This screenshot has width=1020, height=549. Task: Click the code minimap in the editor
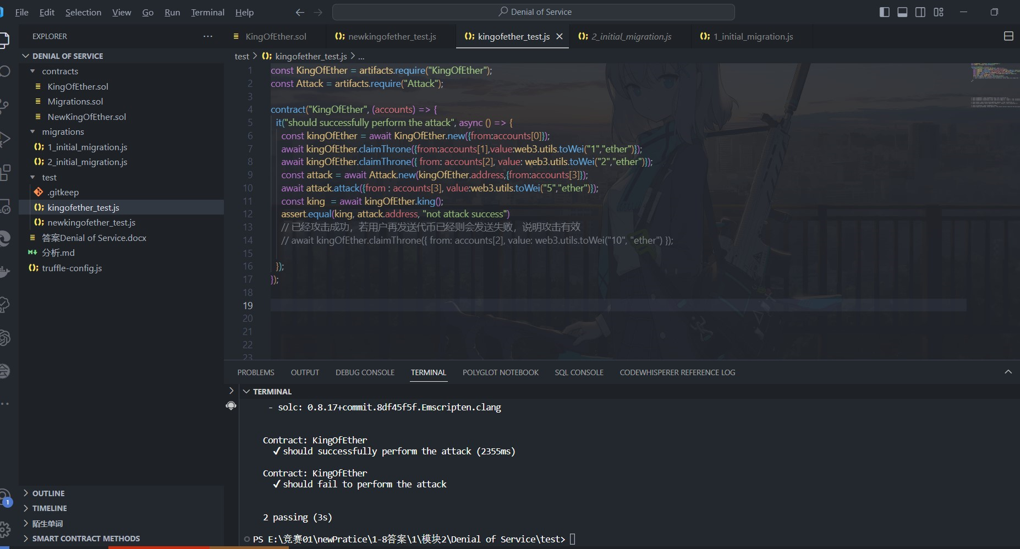click(995, 86)
